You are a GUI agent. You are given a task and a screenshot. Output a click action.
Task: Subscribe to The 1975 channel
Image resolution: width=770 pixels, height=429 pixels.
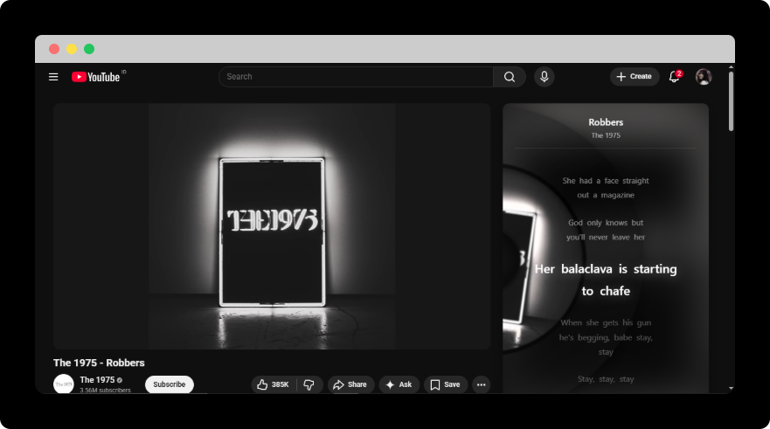(170, 384)
